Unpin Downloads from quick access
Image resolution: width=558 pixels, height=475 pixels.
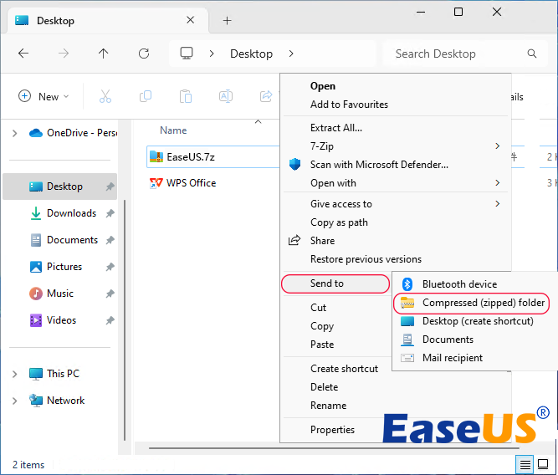coord(110,213)
